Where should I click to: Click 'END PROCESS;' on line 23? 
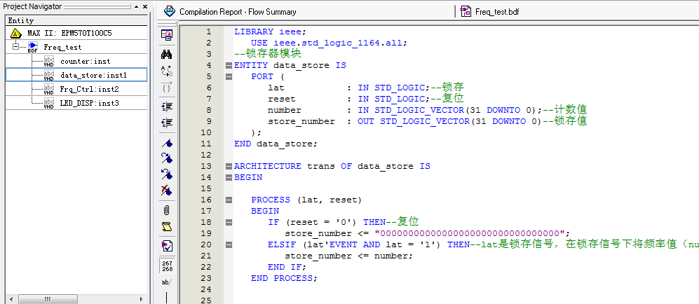pyautogui.click(x=284, y=278)
